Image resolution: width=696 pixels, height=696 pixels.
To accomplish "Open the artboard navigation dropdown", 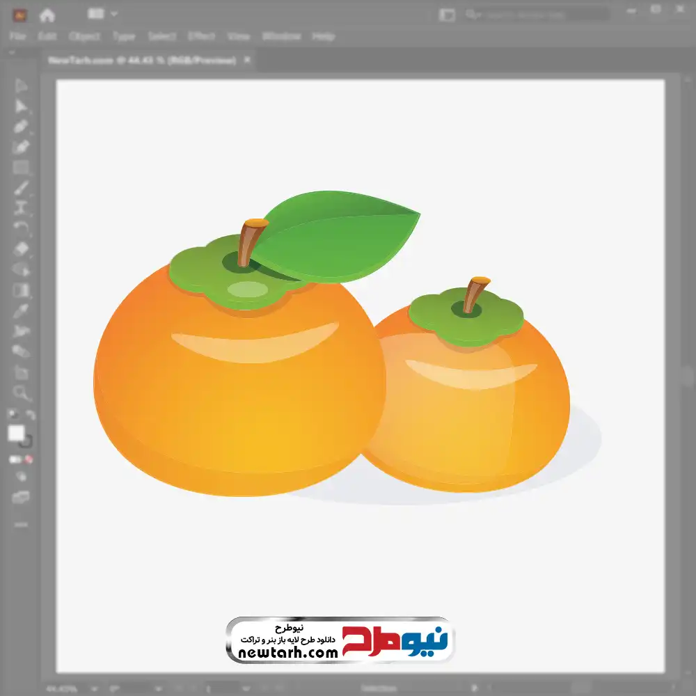I will click(246, 689).
